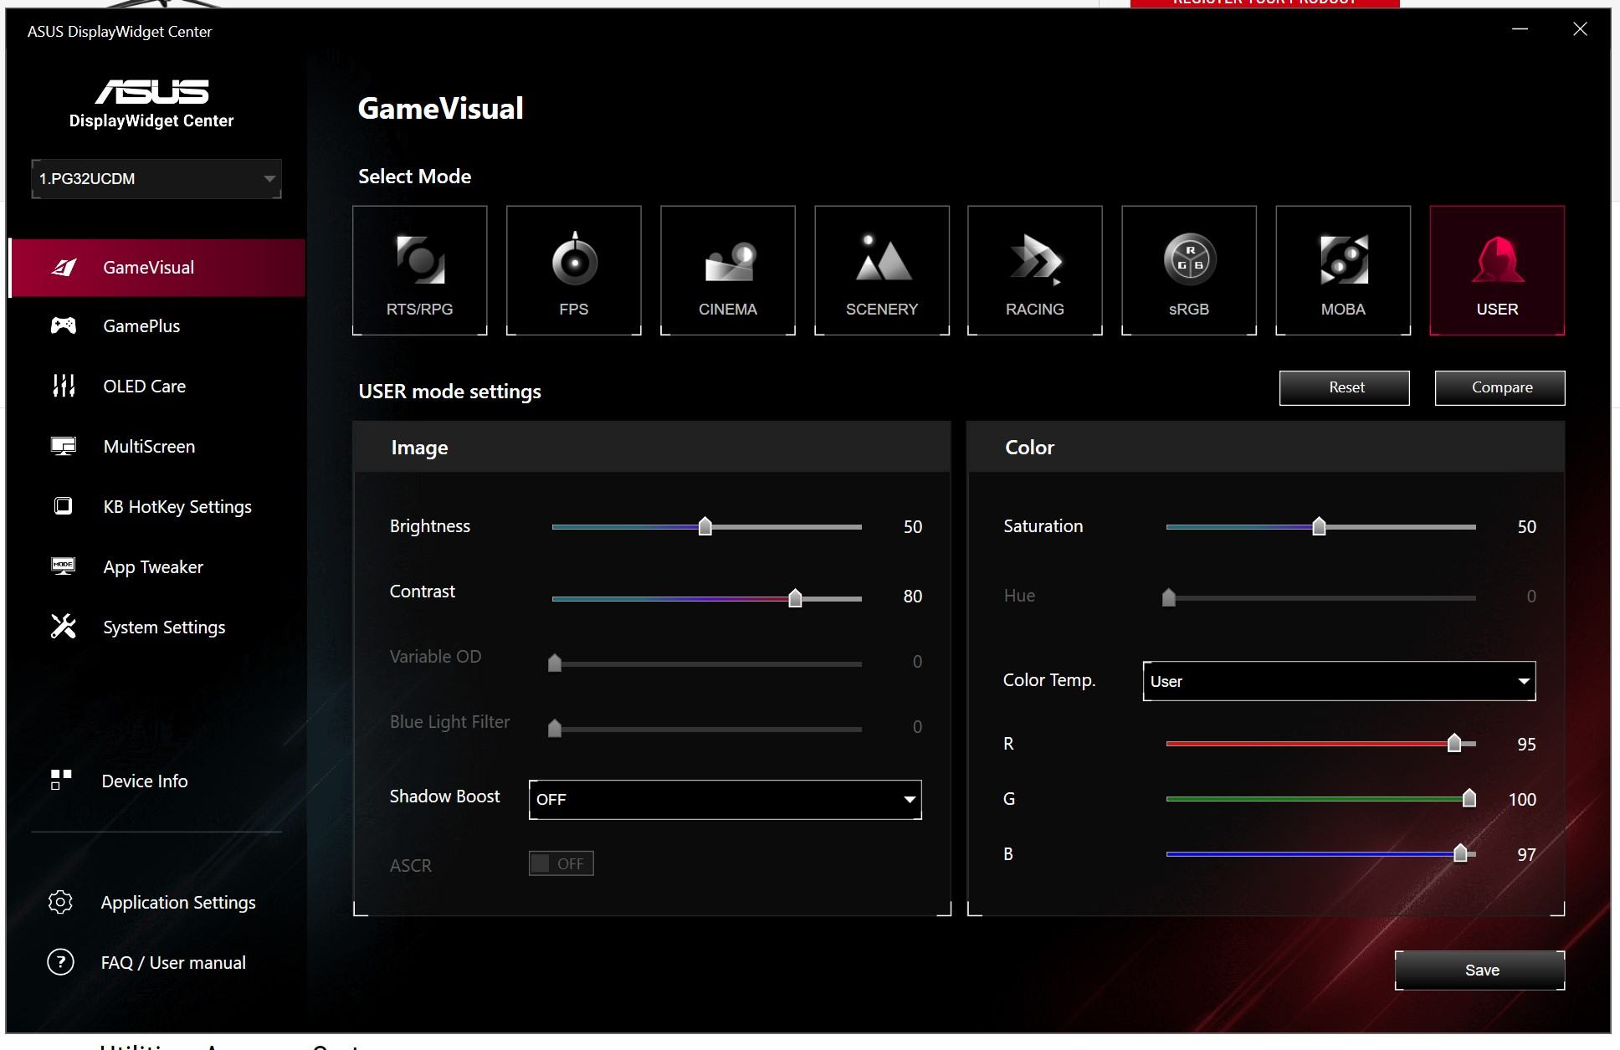Click the Variable OD slider handle
1620x1050 pixels.
(x=554, y=663)
